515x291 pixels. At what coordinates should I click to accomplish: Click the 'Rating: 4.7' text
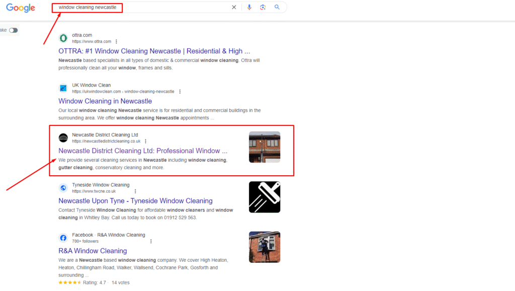click(x=94, y=282)
